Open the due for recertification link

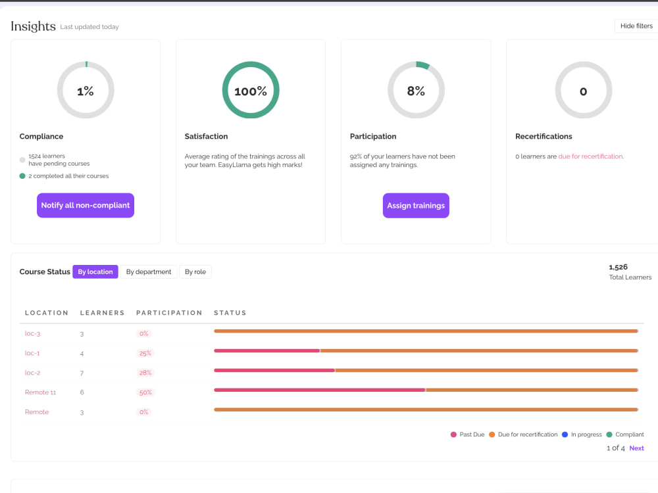coord(591,156)
